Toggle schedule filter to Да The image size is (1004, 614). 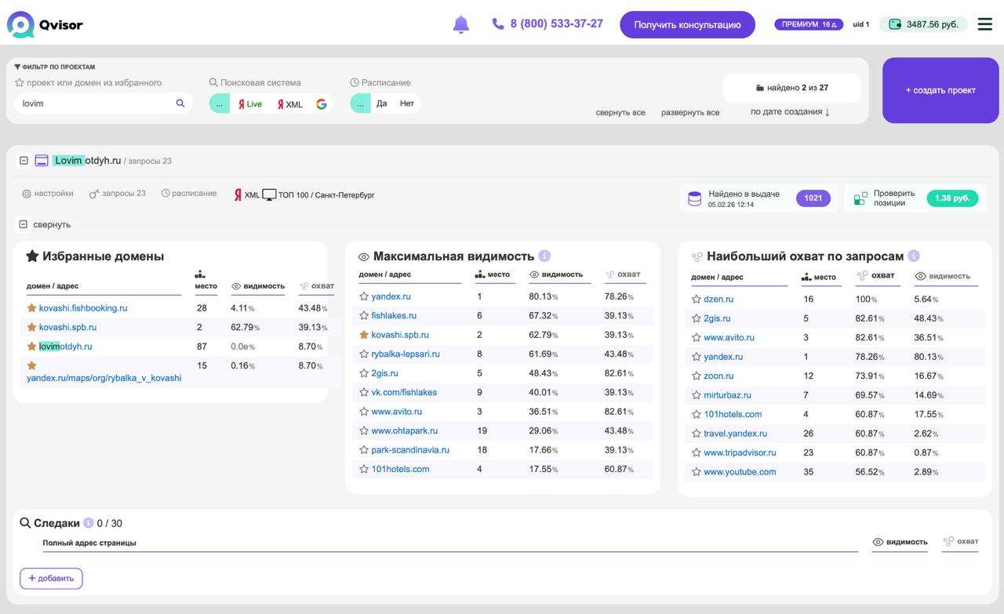(x=382, y=104)
